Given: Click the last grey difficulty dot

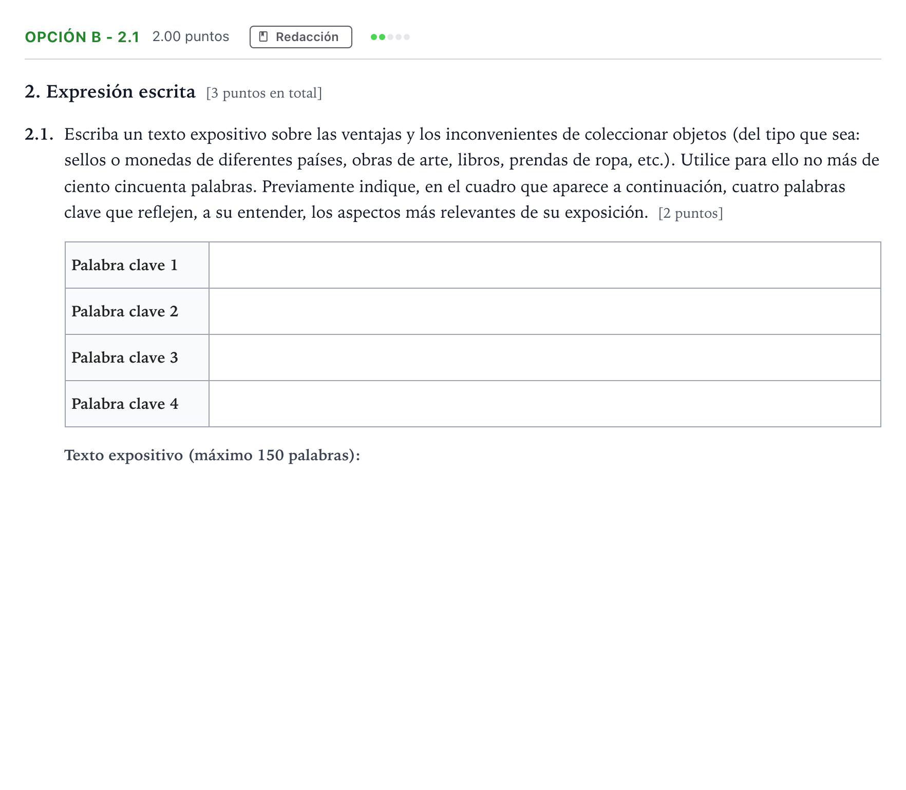Looking at the screenshot, I should tap(407, 37).
